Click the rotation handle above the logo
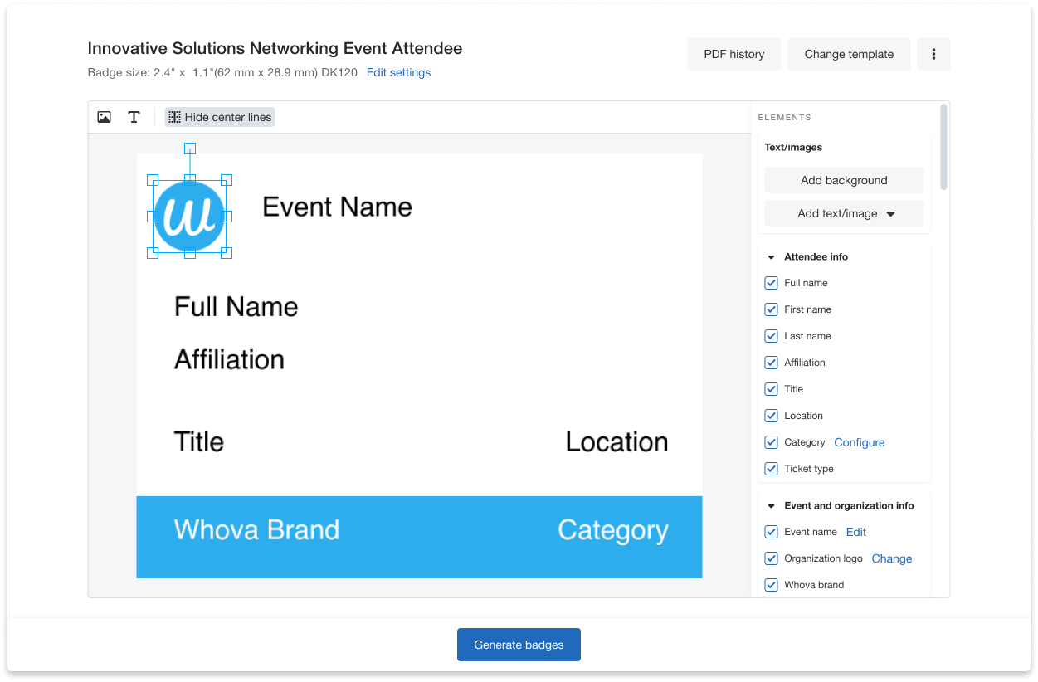 [x=190, y=149]
